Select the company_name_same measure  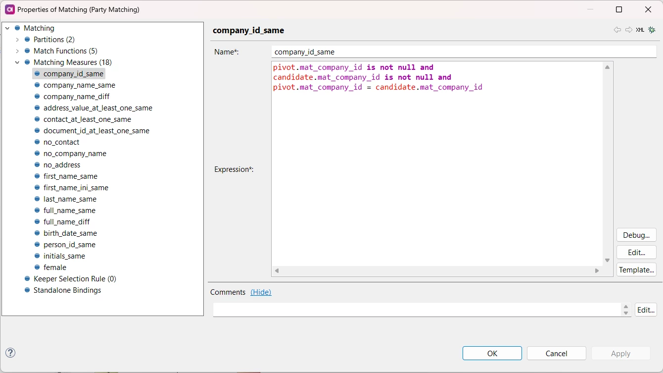click(79, 85)
